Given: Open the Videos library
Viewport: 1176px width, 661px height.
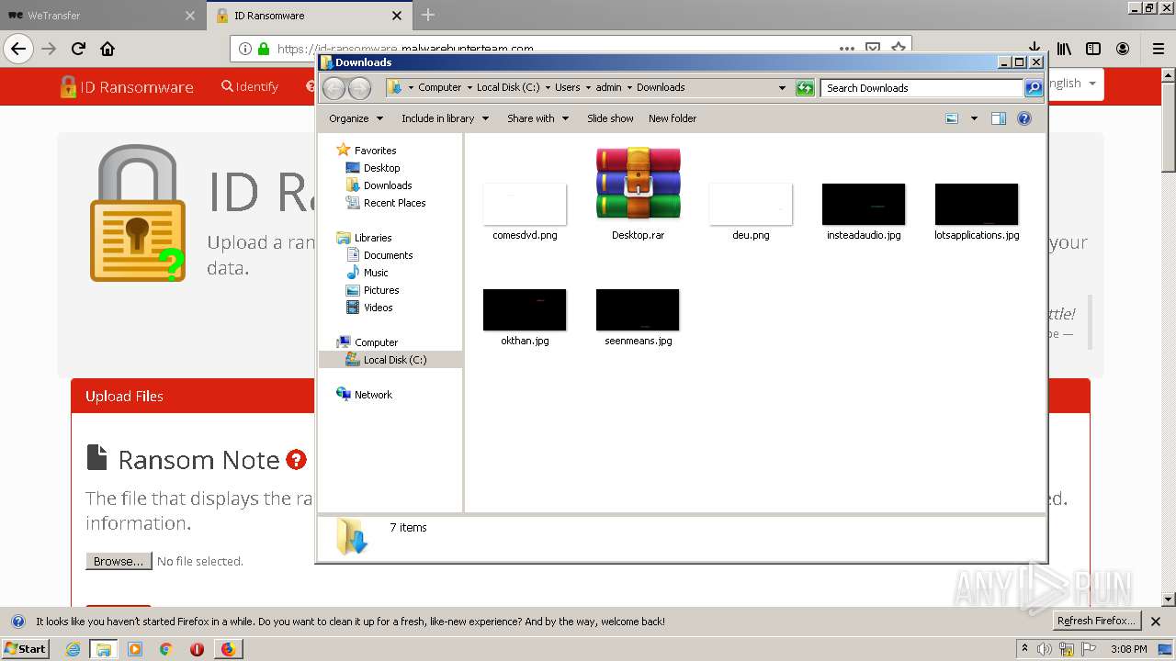Looking at the screenshot, I should [x=378, y=308].
